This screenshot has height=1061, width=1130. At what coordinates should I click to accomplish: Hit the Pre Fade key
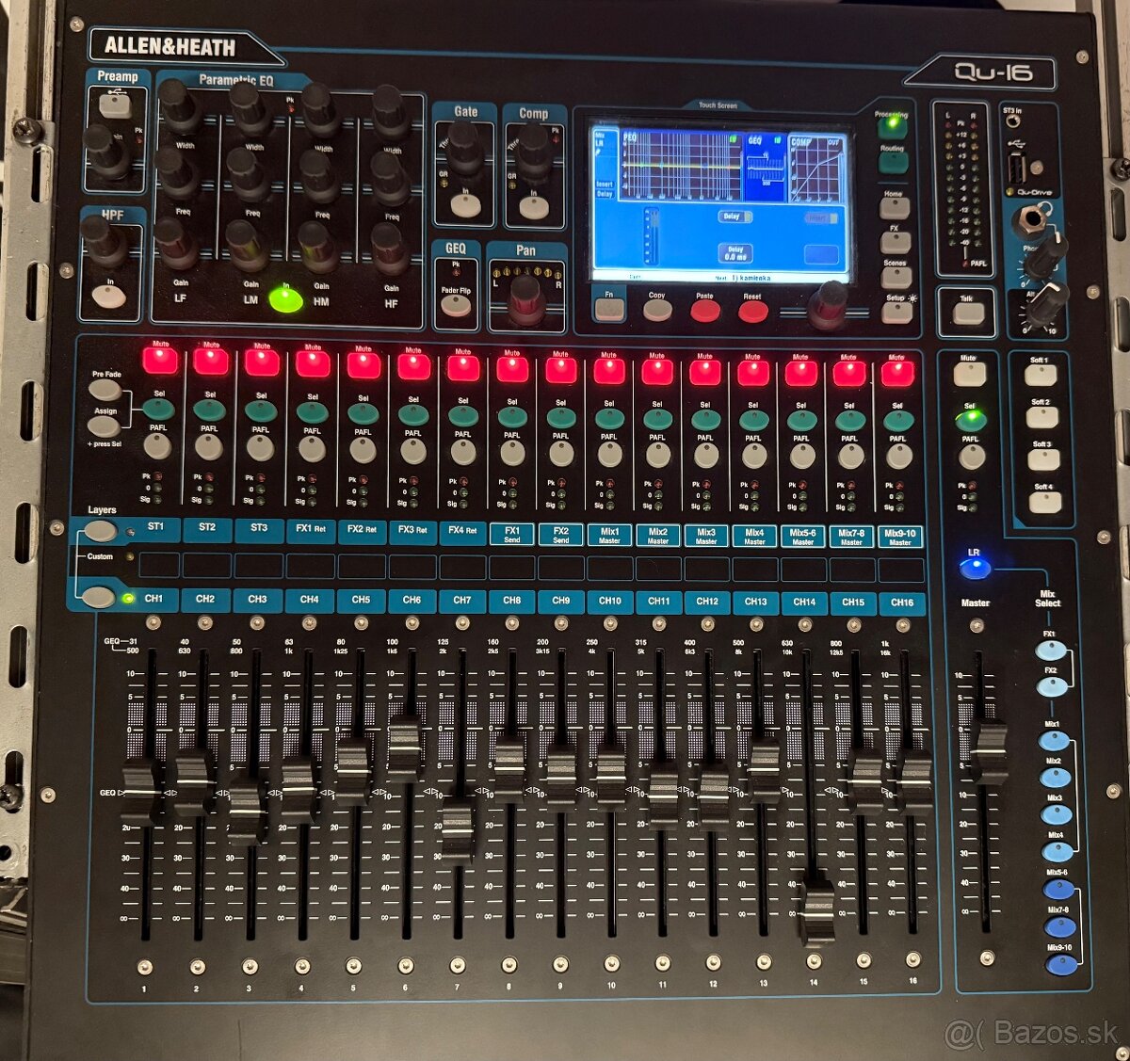click(104, 389)
